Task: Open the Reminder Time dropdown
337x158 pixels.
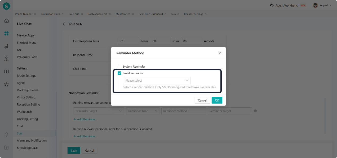Action: [x=143, y=111]
